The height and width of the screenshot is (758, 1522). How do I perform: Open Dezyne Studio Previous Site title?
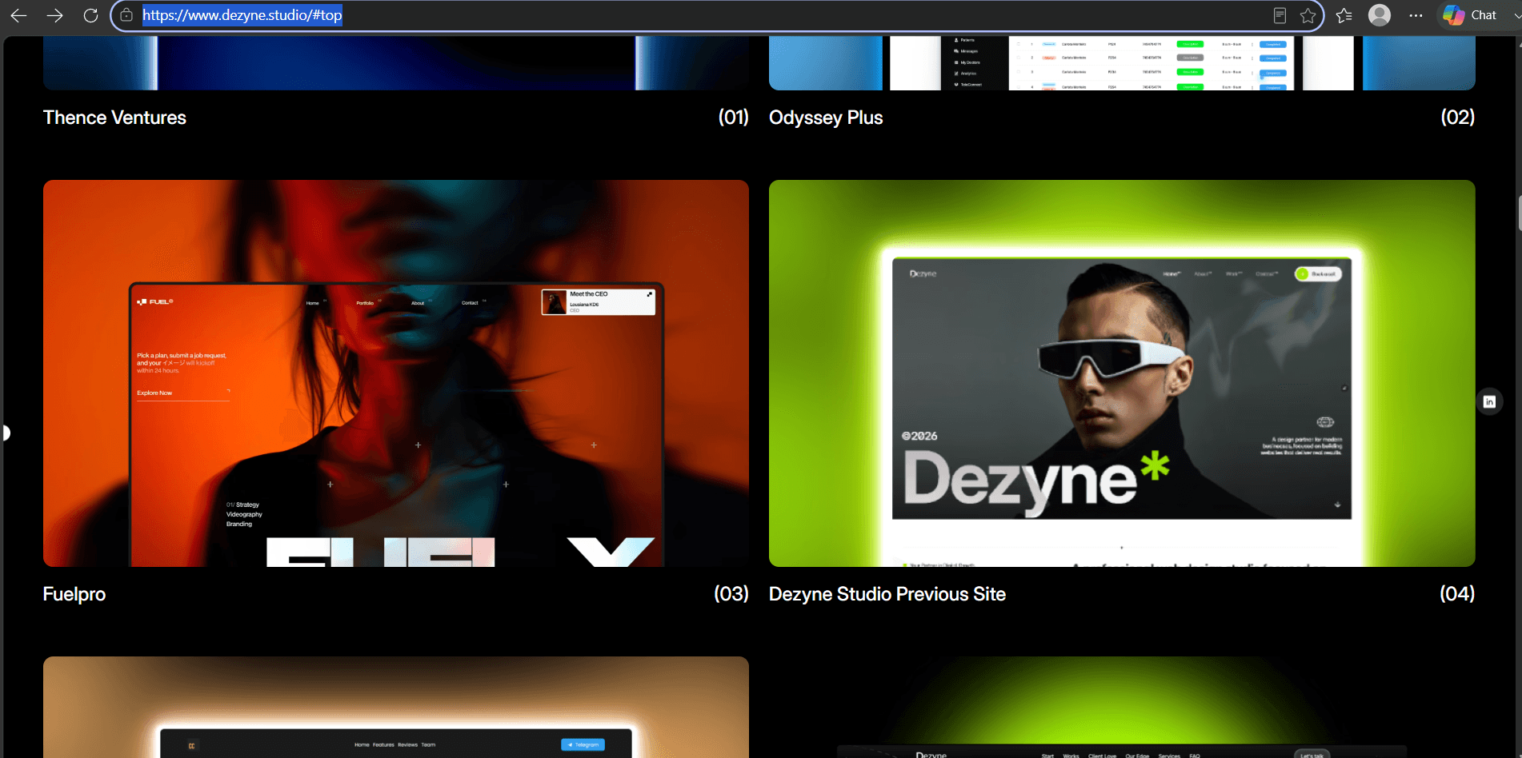click(887, 594)
